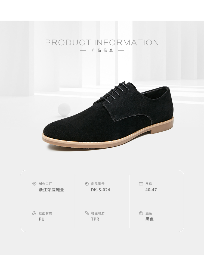This screenshot has width=204, height=255.
Task: Click the 产品信息 subtitle text
Action: [x=102, y=50]
